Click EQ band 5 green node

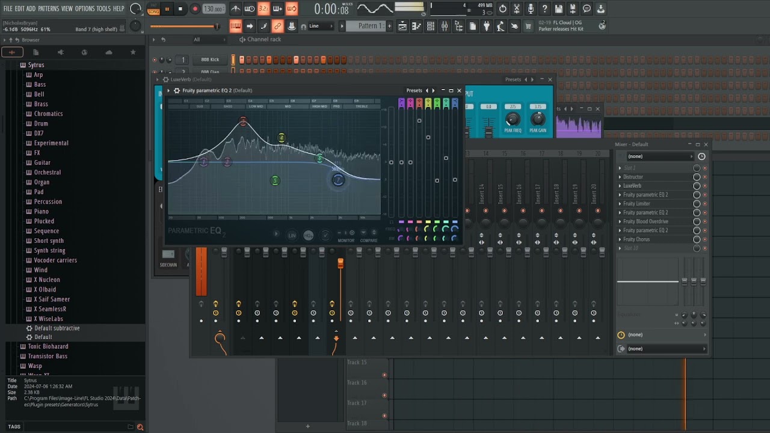point(275,180)
